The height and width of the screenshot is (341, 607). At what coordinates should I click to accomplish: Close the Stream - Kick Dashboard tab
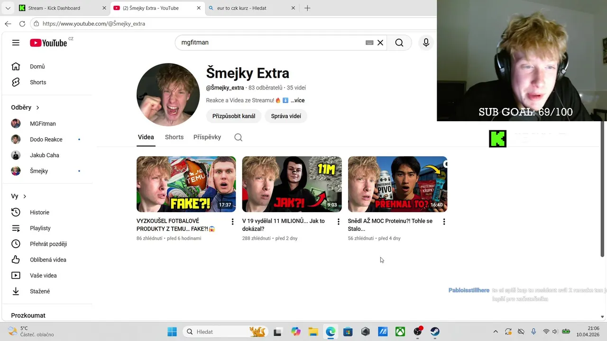[104, 8]
